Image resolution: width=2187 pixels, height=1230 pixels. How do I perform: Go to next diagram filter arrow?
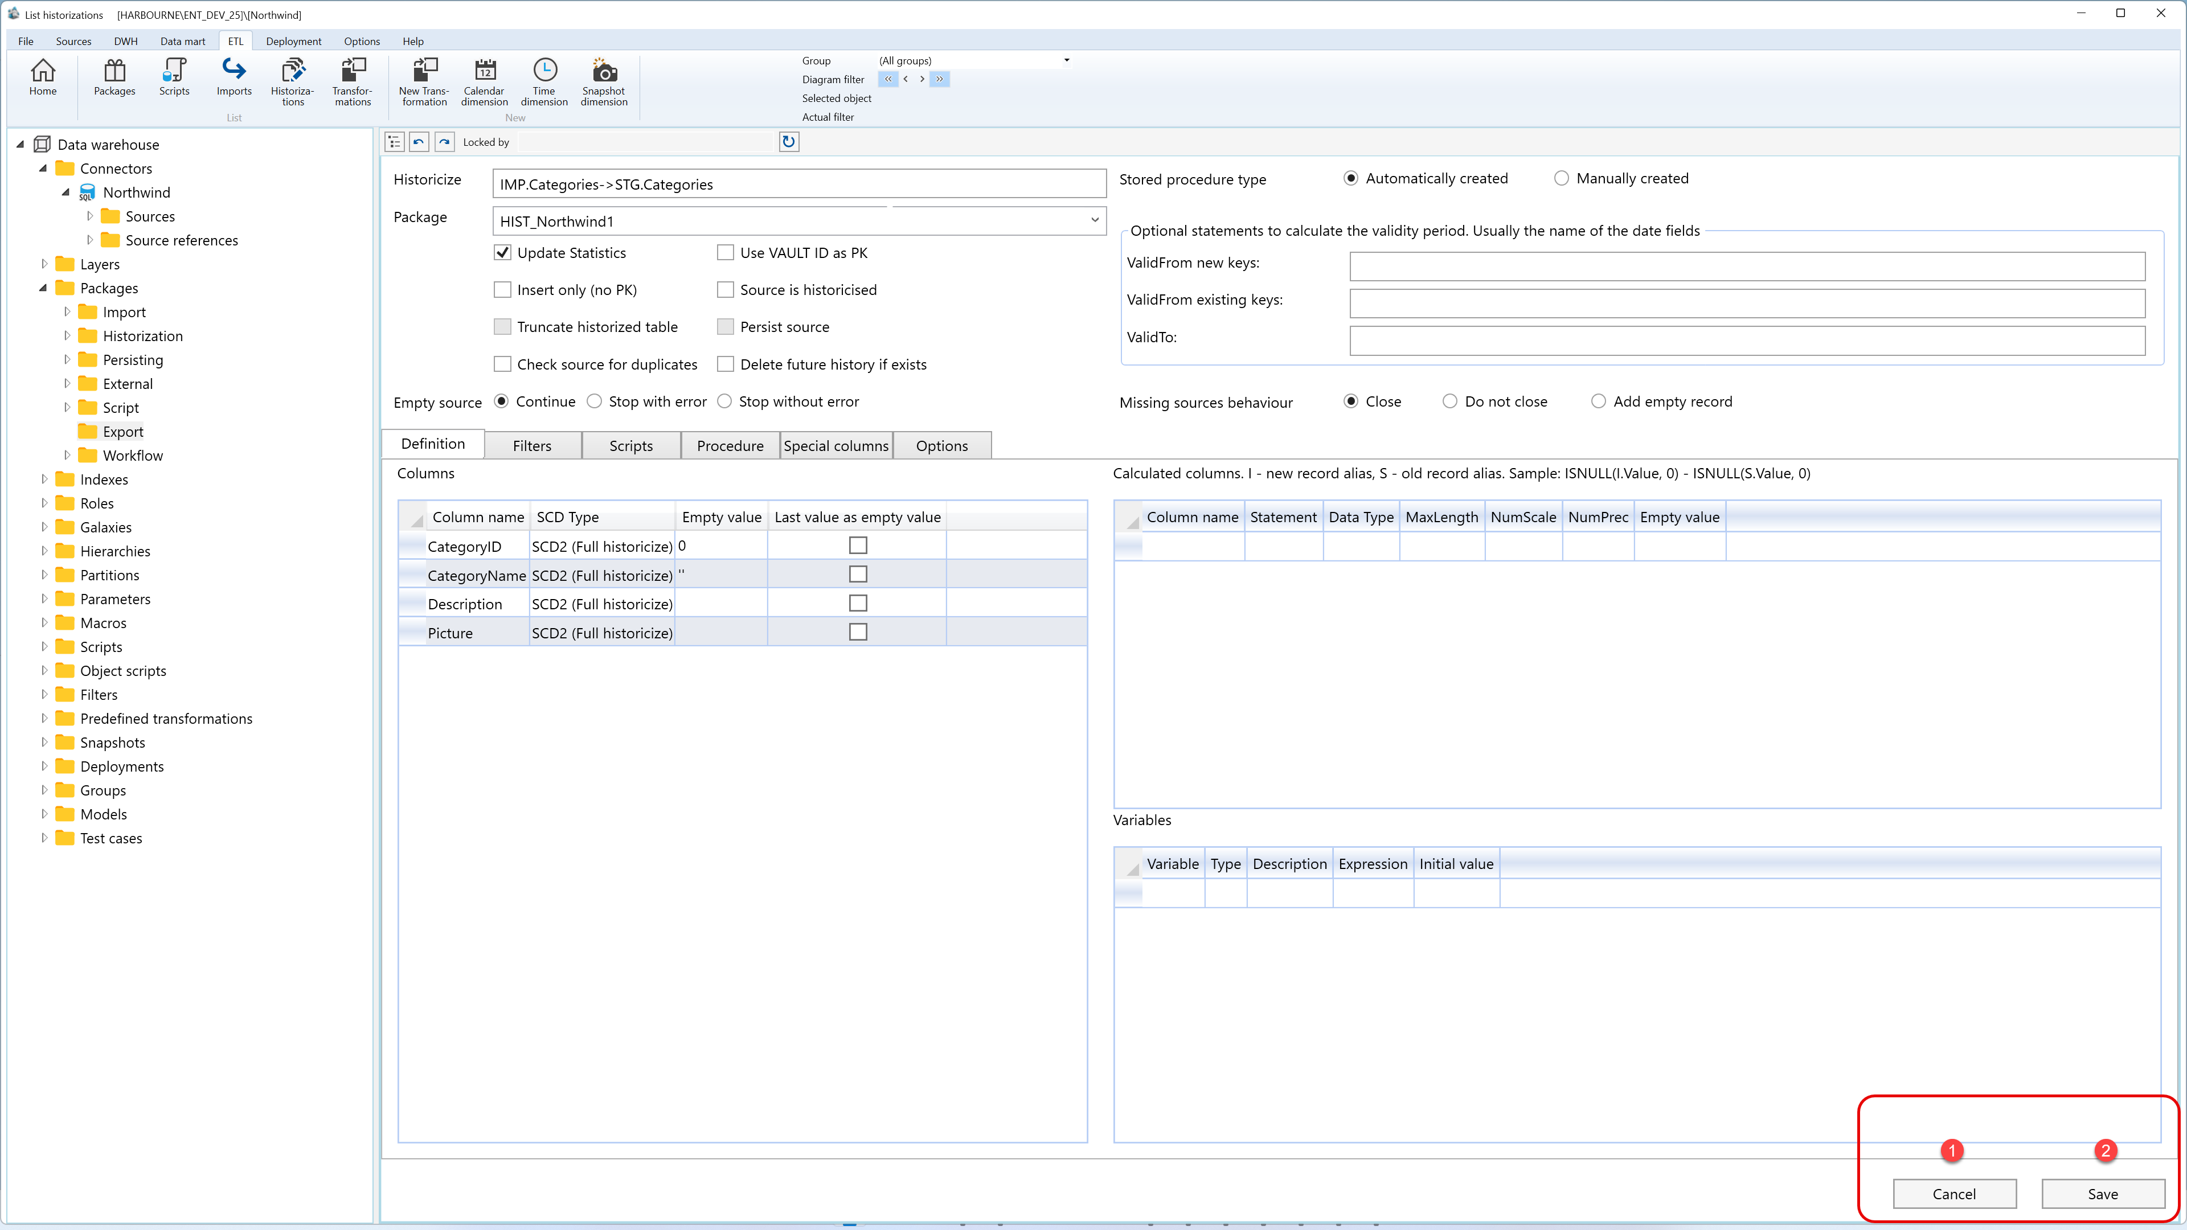pyautogui.click(x=922, y=79)
